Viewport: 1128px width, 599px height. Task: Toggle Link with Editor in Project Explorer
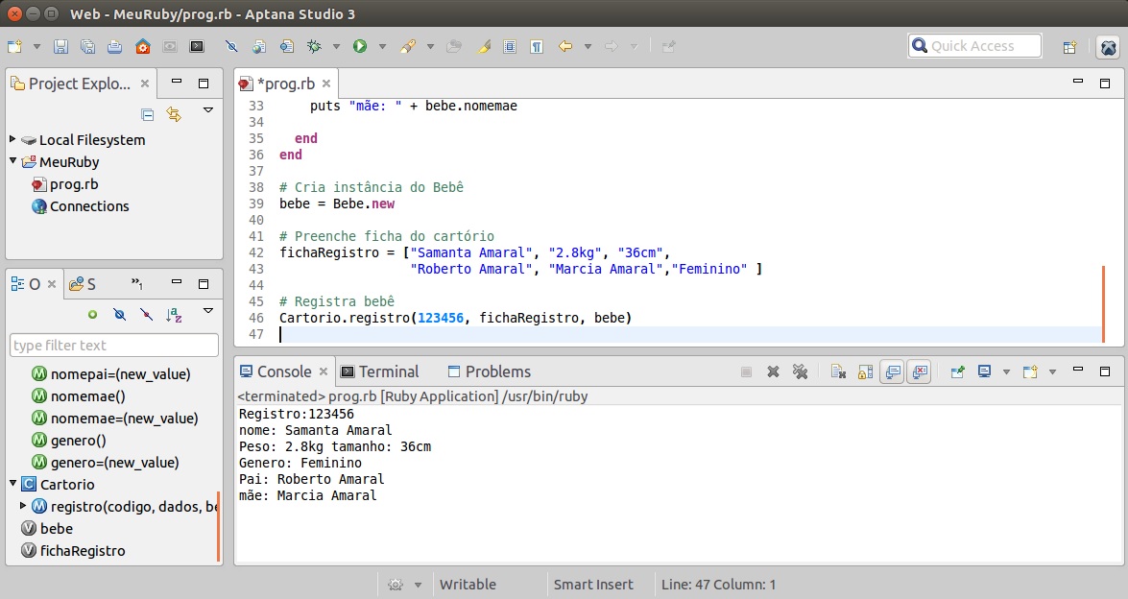click(174, 114)
